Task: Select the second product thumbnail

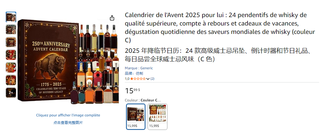Action: tap(11, 29)
